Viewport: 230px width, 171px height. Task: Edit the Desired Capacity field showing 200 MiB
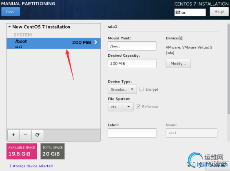coord(132,63)
